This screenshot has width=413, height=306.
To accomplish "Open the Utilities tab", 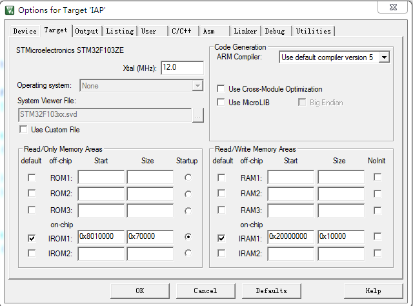I will 313,31.
